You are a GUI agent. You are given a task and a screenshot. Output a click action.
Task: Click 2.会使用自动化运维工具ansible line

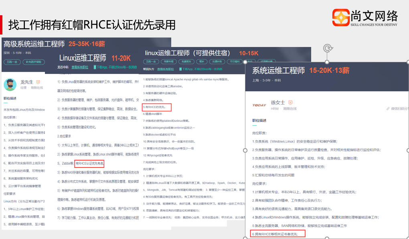click(163, 86)
